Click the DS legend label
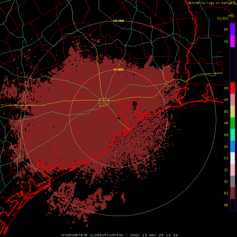 point(226,158)
